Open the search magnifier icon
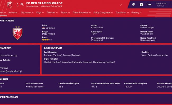Screen dimensions: 172x105 [x=22, y=5]
